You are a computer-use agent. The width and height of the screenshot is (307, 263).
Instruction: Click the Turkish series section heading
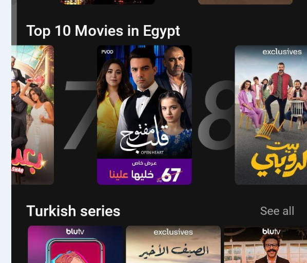[x=73, y=211]
